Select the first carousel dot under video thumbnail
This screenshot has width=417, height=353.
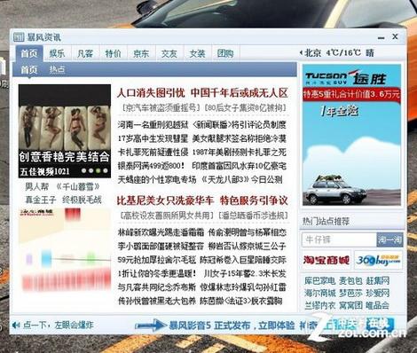tap(84, 170)
